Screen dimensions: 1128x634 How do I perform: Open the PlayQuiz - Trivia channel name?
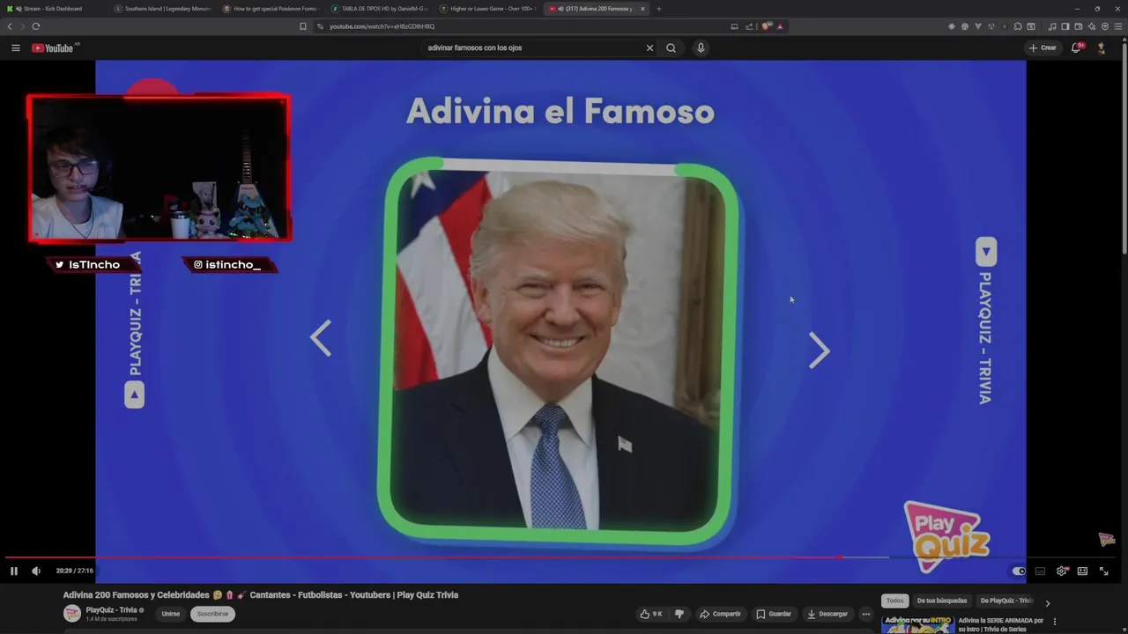pyautogui.click(x=111, y=610)
